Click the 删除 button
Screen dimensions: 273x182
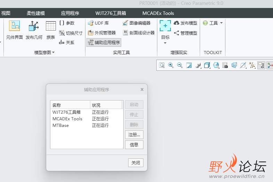134,125
